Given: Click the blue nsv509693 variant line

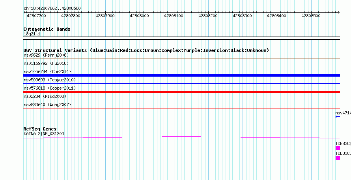Looking at the screenshot, I should click(181, 84).
